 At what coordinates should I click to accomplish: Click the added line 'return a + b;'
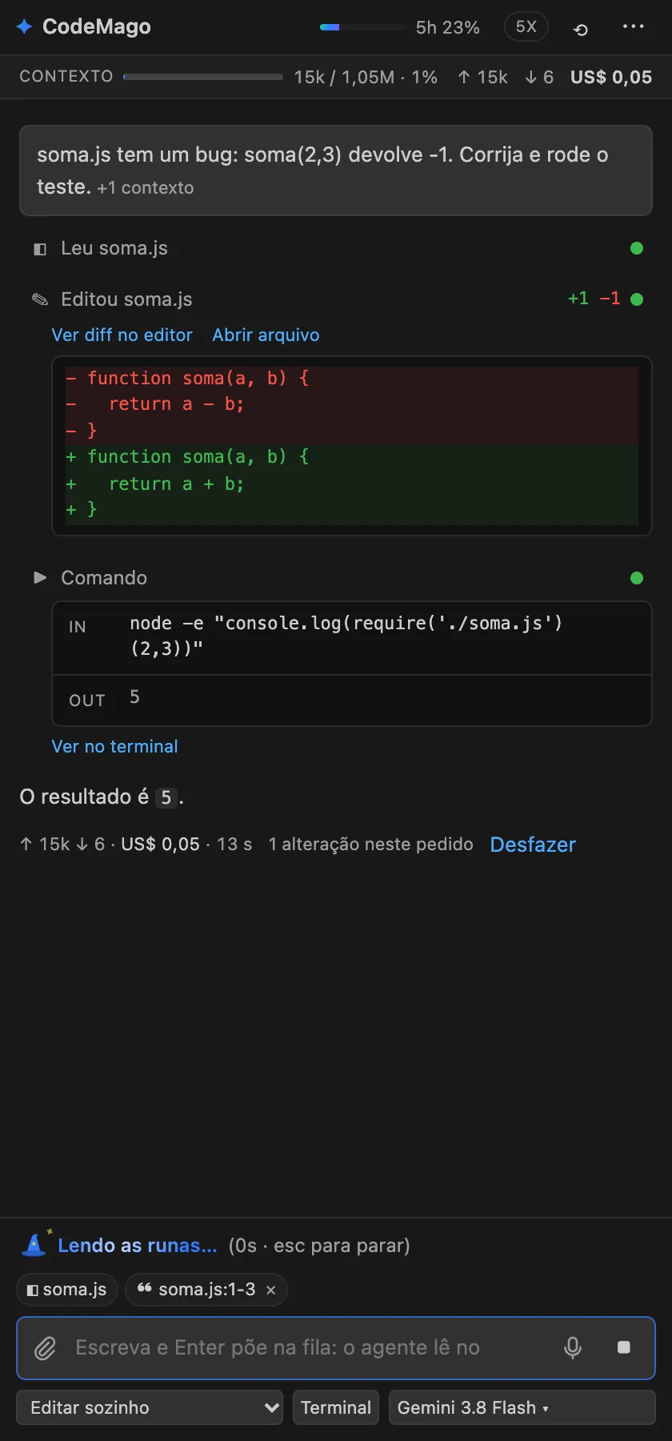(x=176, y=484)
